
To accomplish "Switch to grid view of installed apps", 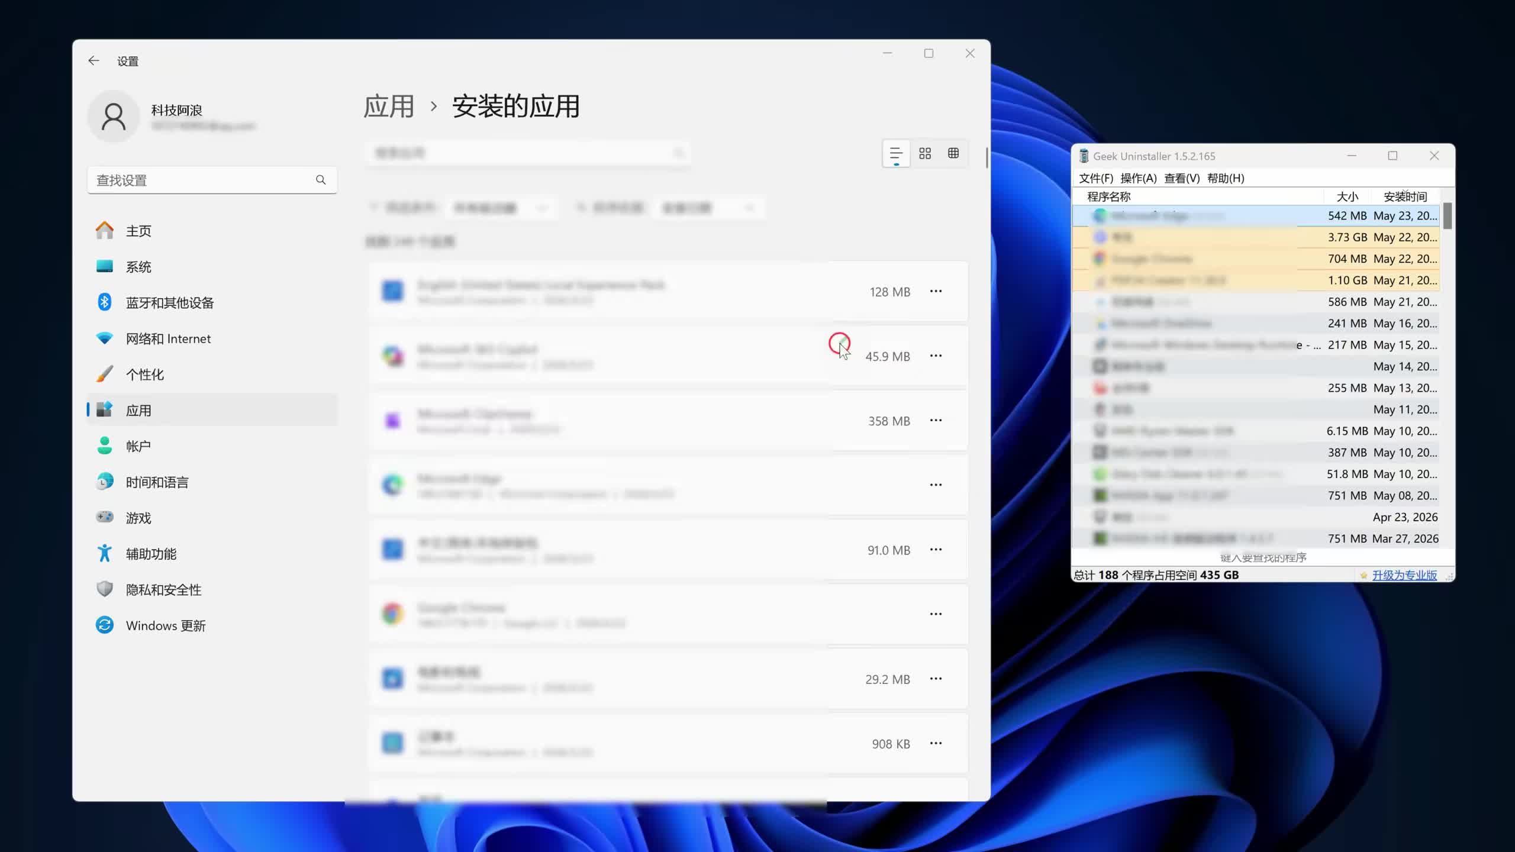I will point(925,154).
